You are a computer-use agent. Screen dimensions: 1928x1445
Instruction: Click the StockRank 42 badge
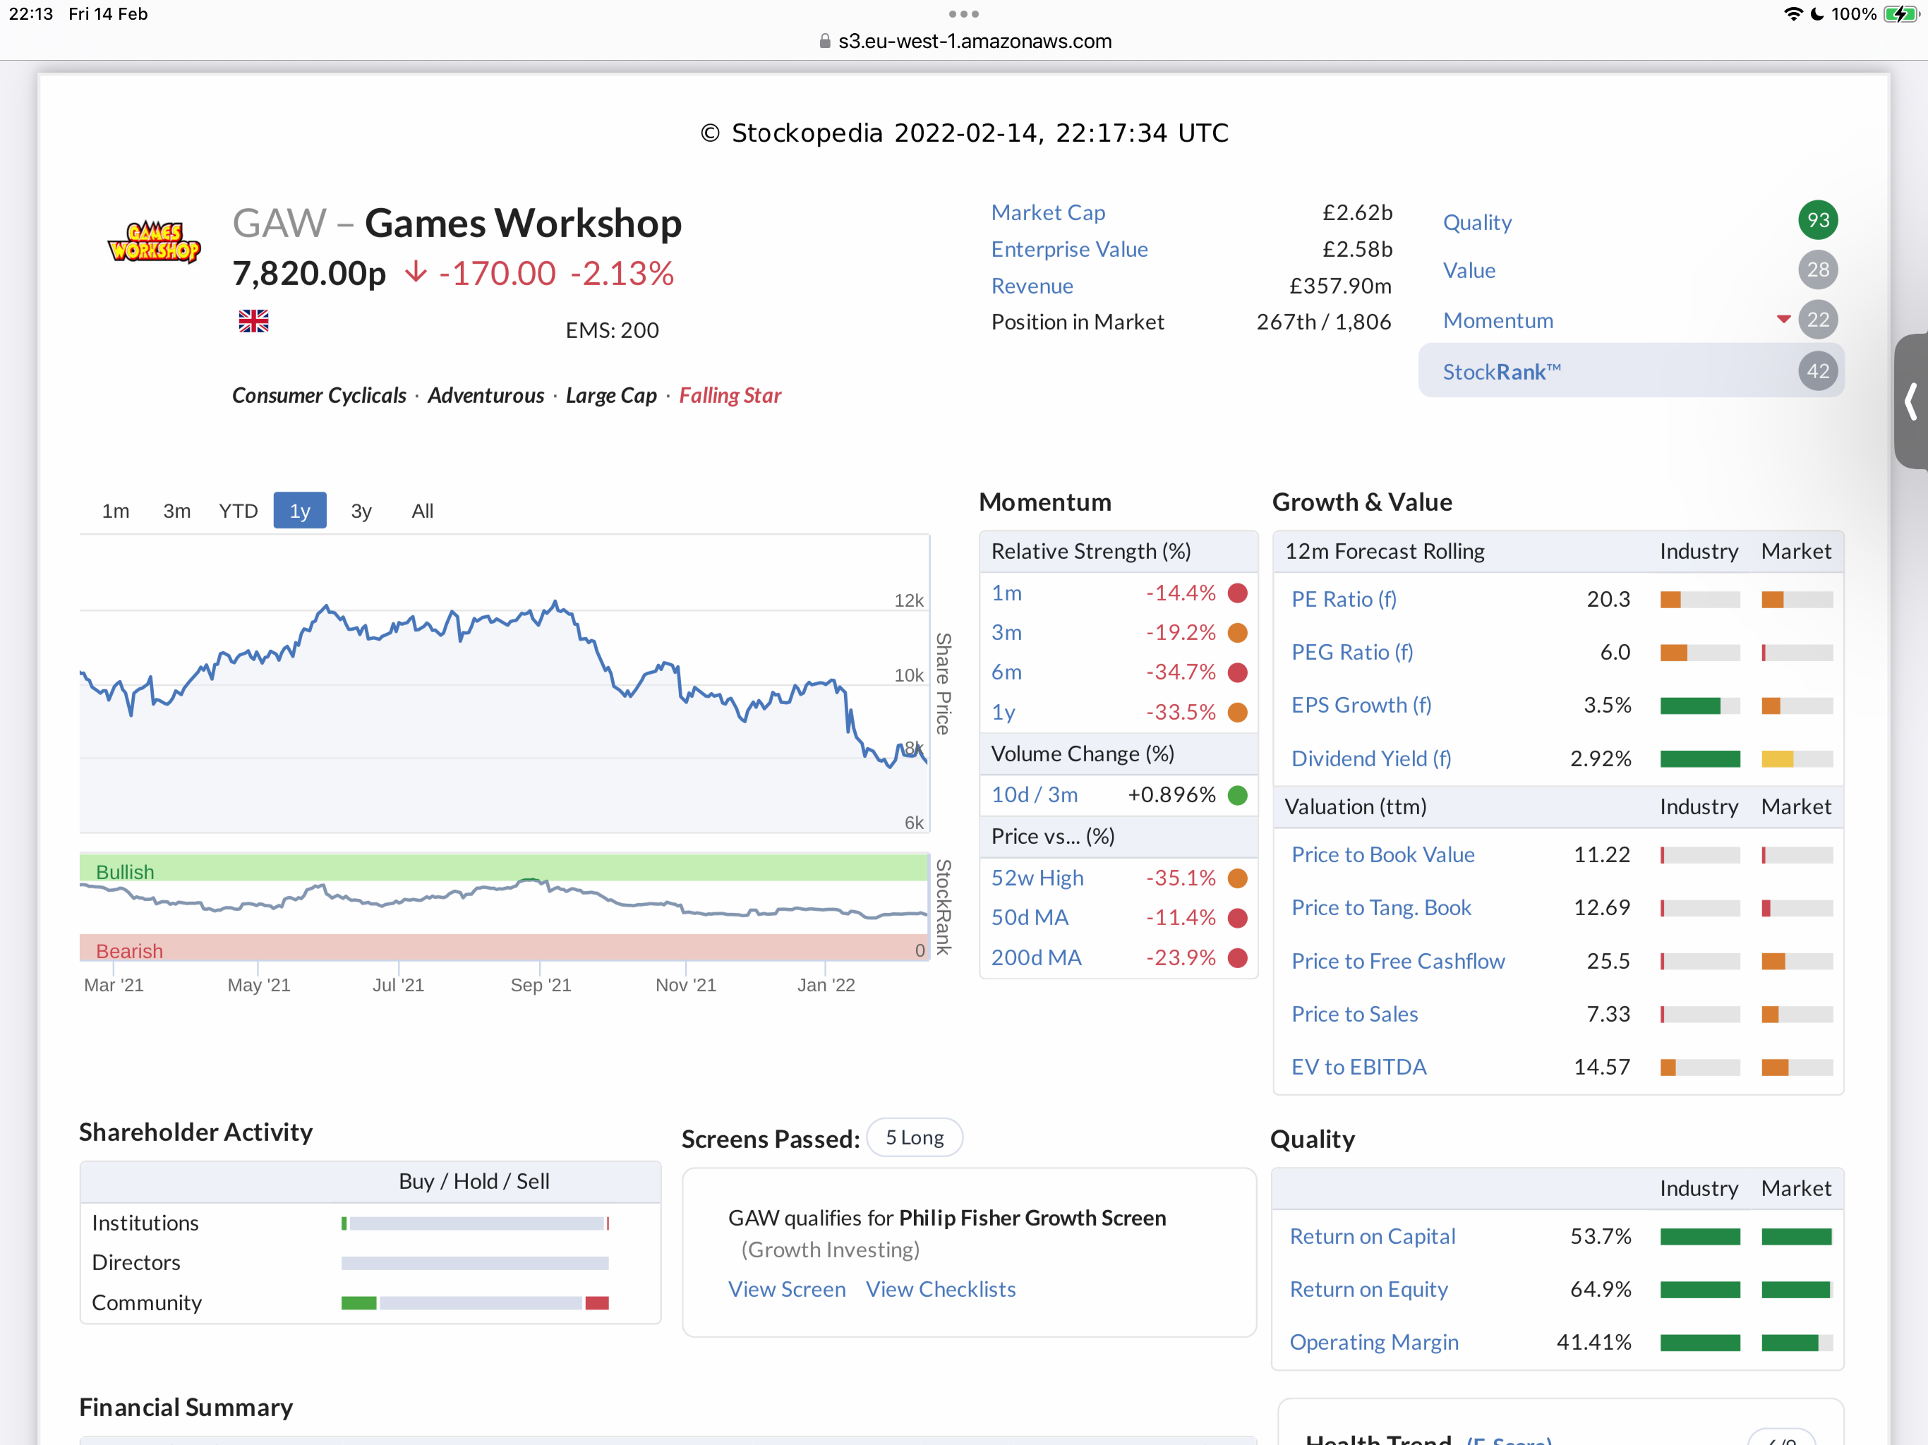tap(1817, 371)
